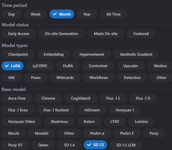Enable the Hypernetwork type filter
This screenshot has height=150, width=172.
click(92, 54)
